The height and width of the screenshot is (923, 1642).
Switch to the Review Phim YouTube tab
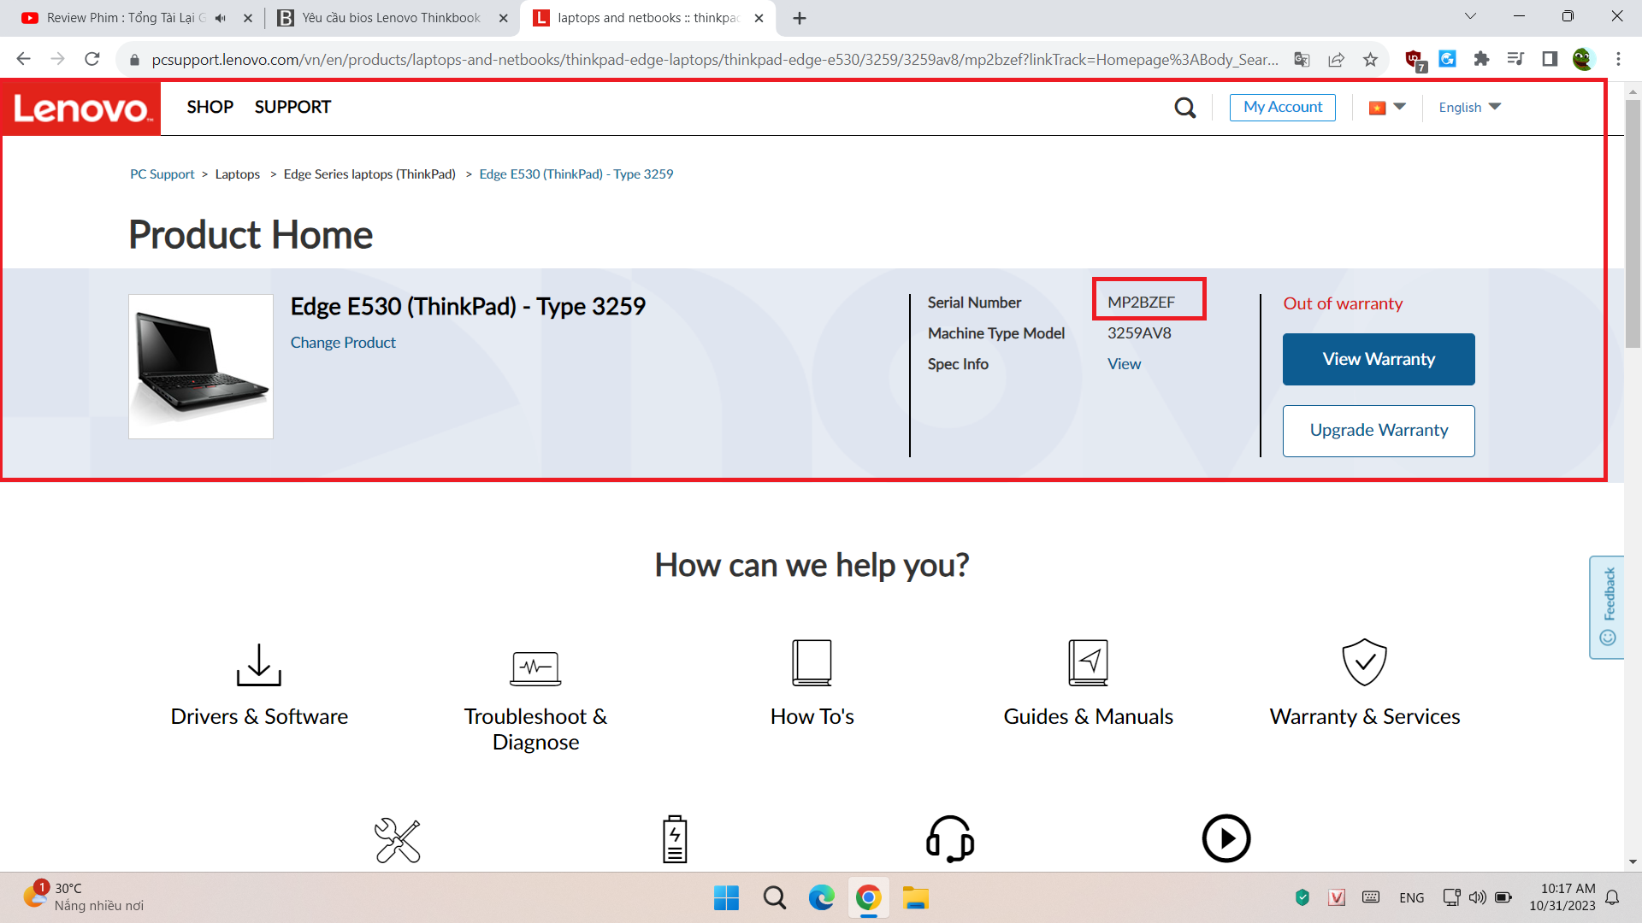click(x=124, y=18)
